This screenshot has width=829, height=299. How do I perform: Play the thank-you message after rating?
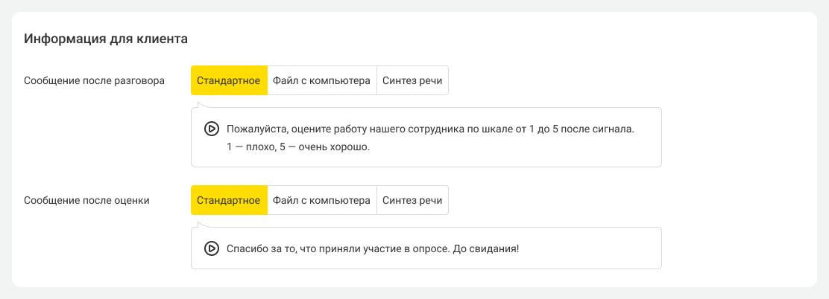(211, 248)
